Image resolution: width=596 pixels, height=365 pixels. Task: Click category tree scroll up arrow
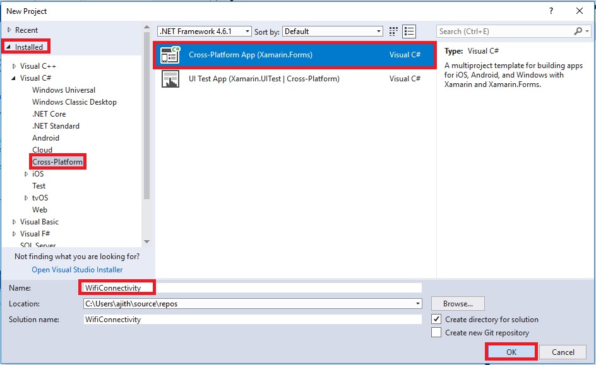[146, 27]
